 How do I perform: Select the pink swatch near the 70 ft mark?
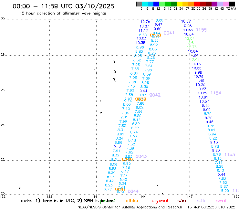point(226,4)
